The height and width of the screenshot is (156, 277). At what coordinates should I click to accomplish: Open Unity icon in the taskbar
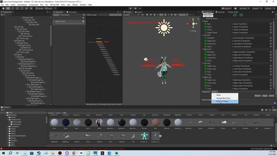pyautogui.click(x=102, y=153)
